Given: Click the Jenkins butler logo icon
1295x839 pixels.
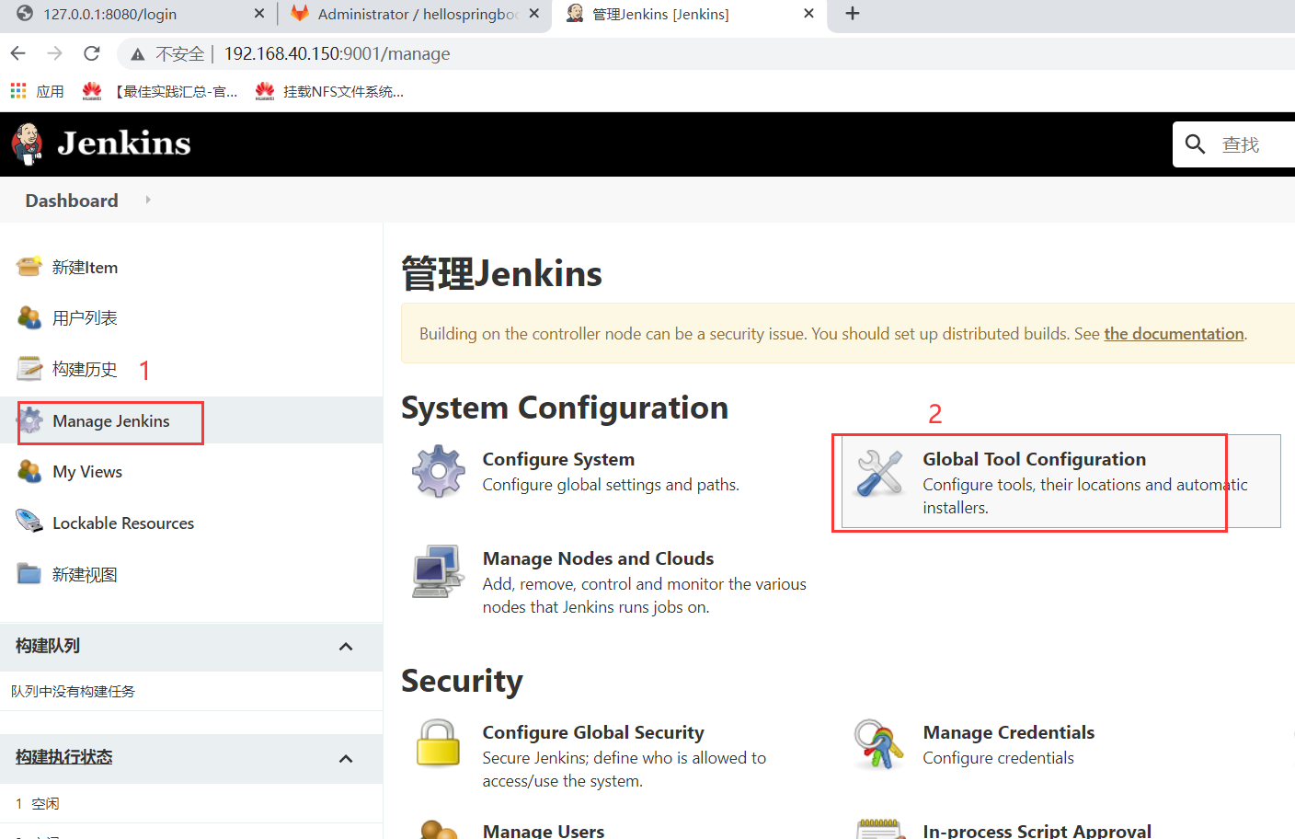Looking at the screenshot, I should (27, 144).
